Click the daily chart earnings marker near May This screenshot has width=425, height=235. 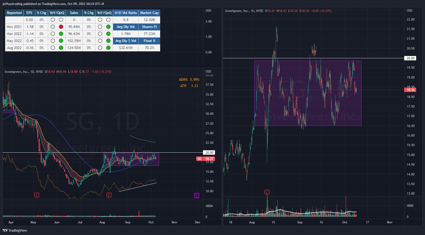tap(37, 195)
